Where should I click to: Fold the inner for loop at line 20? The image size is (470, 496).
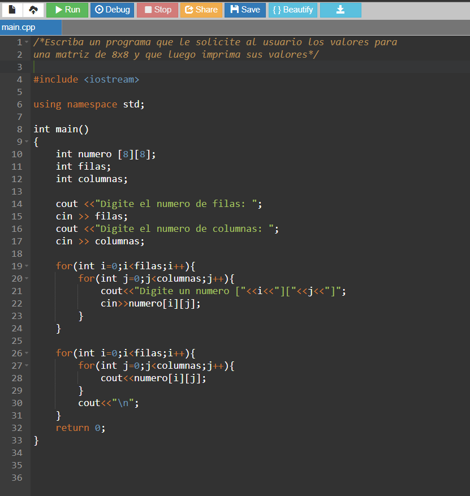click(x=27, y=279)
